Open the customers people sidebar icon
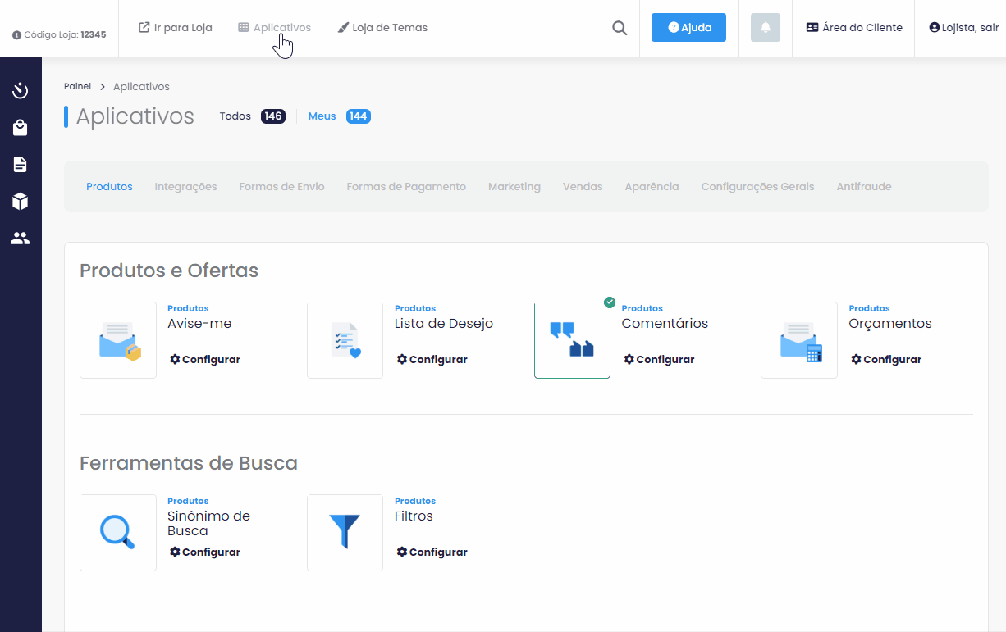The height and width of the screenshot is (632, 1006). pos(21,239)
